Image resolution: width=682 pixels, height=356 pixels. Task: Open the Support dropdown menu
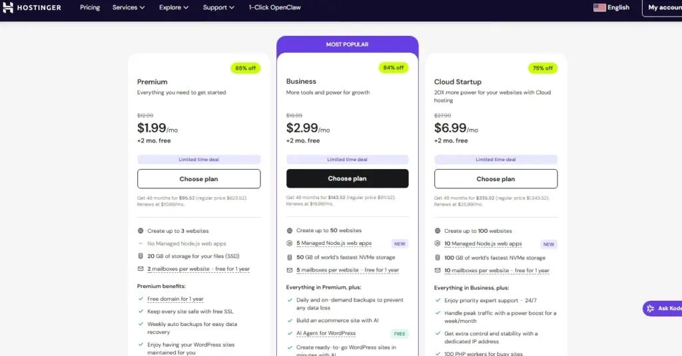[x=218, y=7]
